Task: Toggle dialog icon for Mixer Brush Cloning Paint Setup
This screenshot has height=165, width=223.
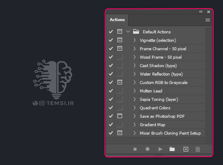Action: click(120, 133)
